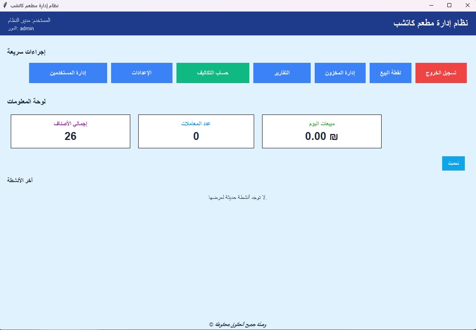476x330 pixels.
Task: Open التقارير (Reports) section
Action: click(x=282, y=73)
